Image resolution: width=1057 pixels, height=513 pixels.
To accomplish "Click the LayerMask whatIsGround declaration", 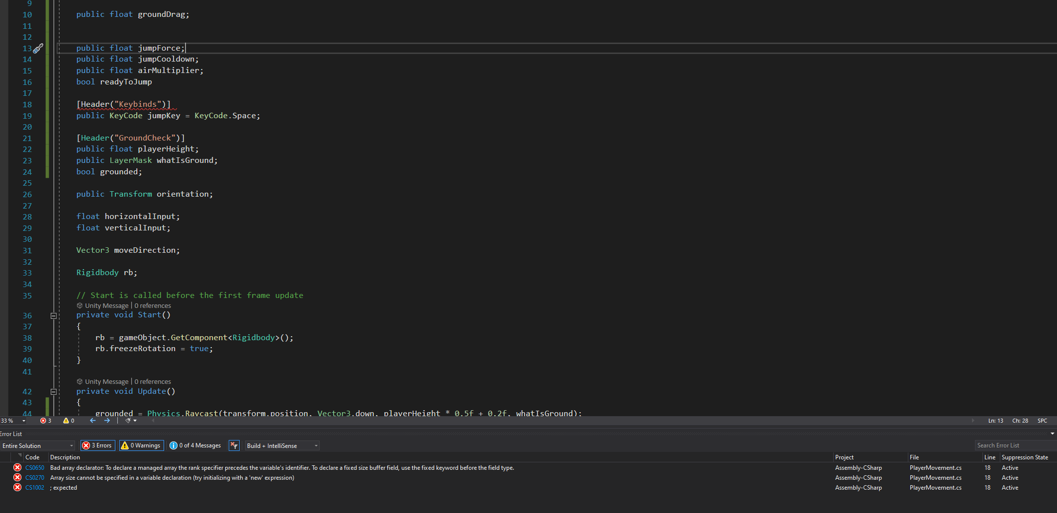I will point(147,160).
